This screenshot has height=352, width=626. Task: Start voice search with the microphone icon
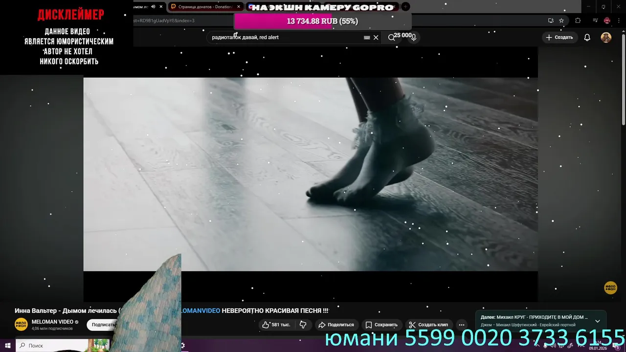[x=414, y=38]
